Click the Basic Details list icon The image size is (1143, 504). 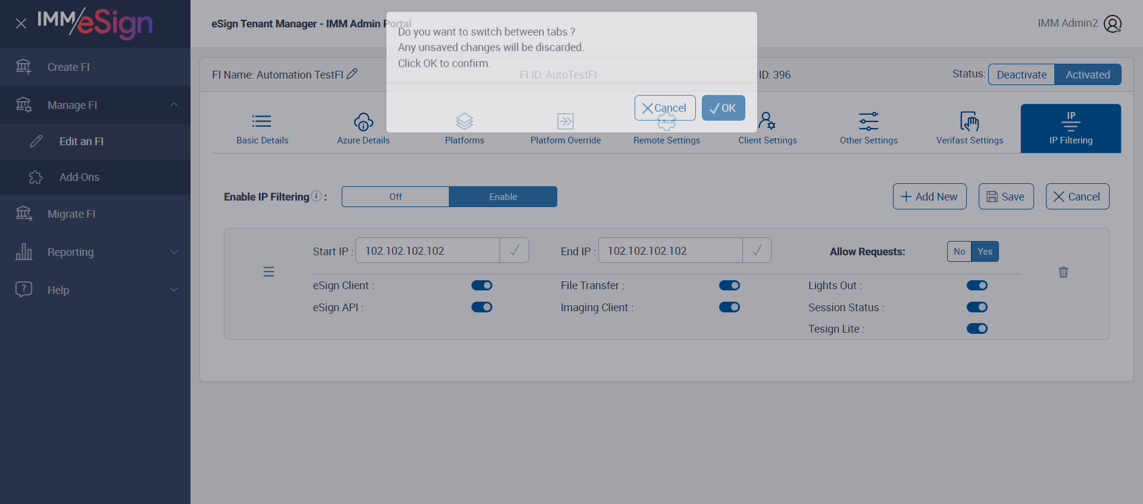(262, 121)
